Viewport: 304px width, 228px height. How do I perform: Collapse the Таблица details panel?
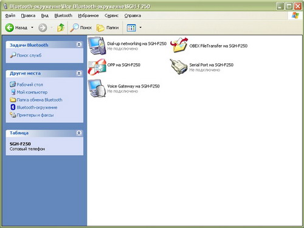click(x=79, y=133)
